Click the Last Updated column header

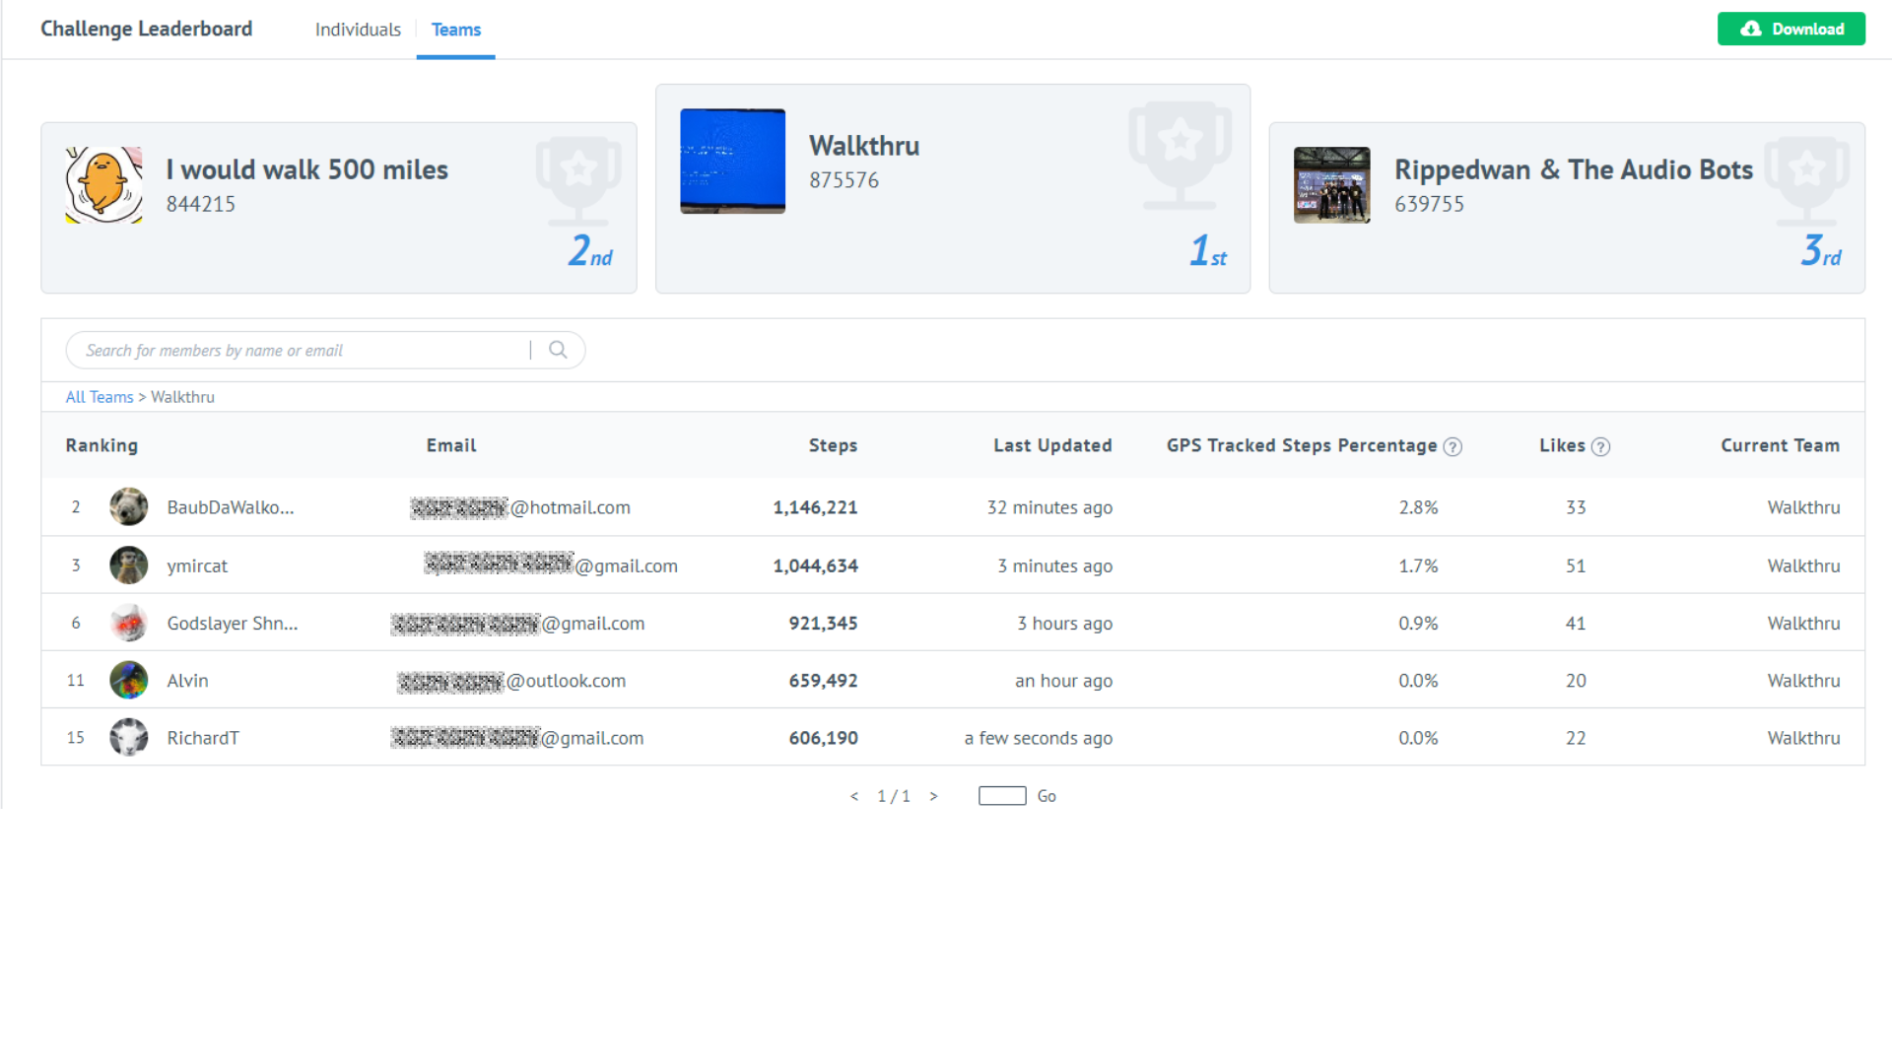click(1052, 445)
